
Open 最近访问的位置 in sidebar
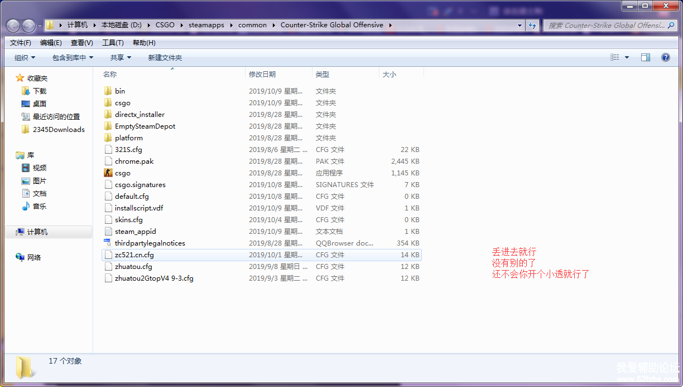click(x=56, y=116)
